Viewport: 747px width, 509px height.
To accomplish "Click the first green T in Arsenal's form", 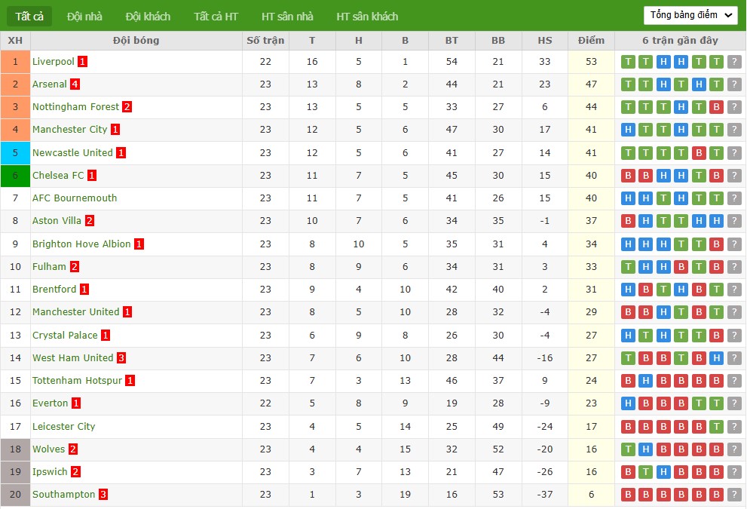I will coord(627,84).
